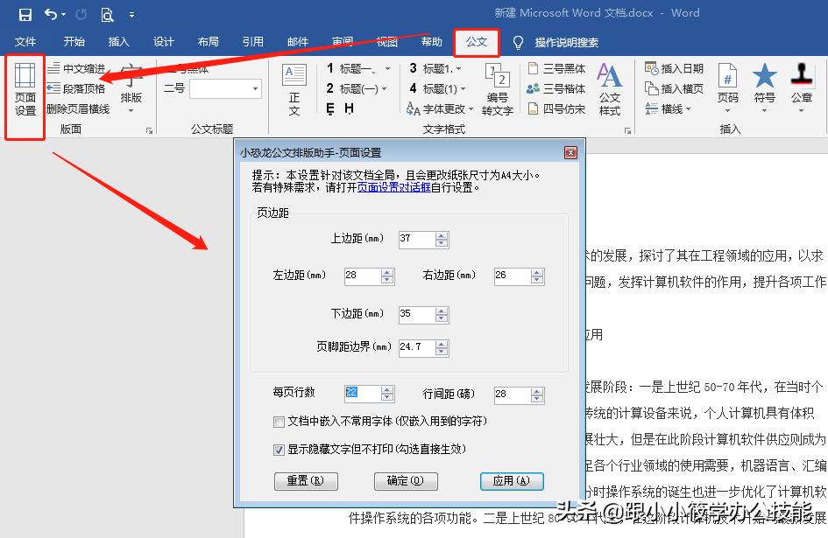Viewport: 828px width, 538px height.
Task: Switch to the 开始 ribbon tab
Action: pos(73,40)
